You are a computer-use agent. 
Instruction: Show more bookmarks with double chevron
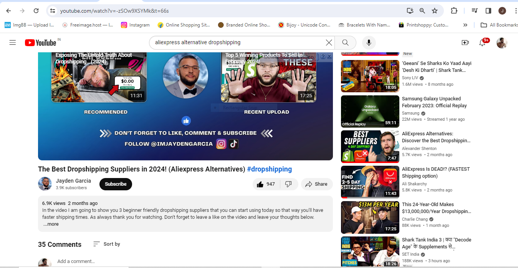[465, 25]
